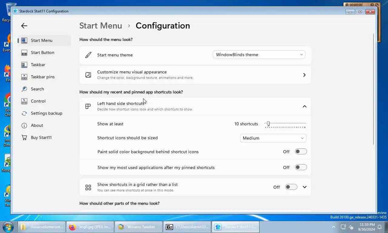Expand the Show shortcuts in grid options

[x=304, y=187]
